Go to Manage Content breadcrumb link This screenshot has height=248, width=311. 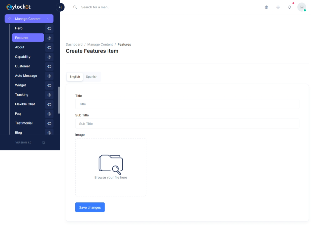click(x=100, y=45)
